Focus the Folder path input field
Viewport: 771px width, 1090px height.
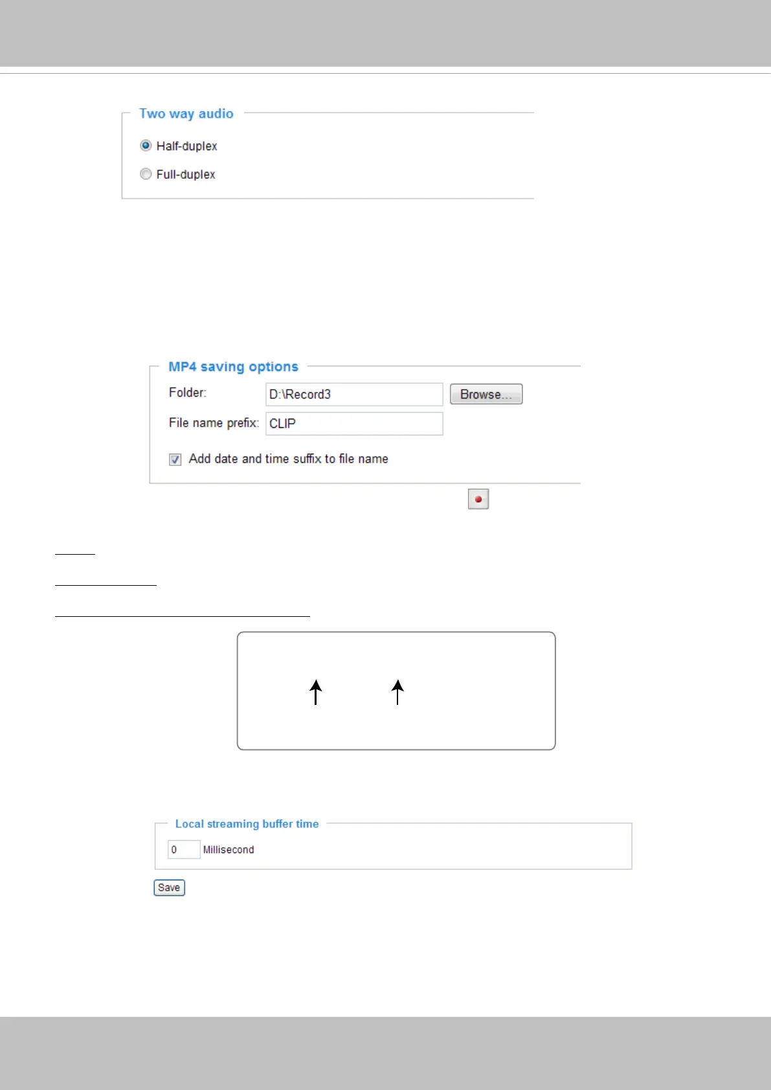point(353,394)
